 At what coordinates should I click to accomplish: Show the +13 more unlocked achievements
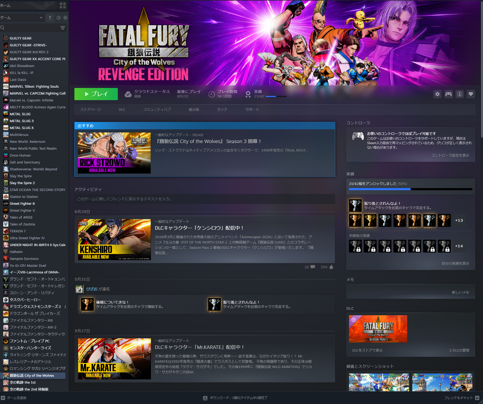pyautogui.click(x=459, y=220)
